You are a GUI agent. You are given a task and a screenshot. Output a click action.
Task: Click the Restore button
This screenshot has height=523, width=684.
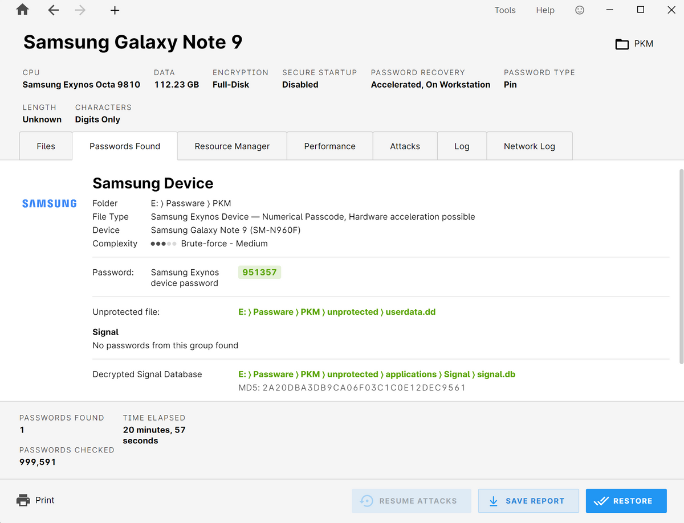(x=626, y=501)
